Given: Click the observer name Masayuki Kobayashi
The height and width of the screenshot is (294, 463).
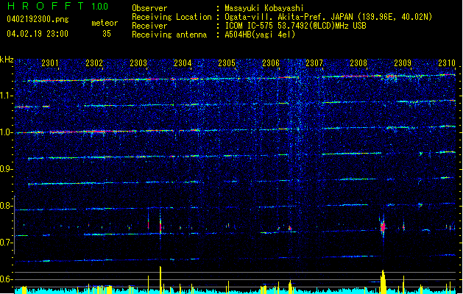Looking at the screenshot, I should [264, 8].
